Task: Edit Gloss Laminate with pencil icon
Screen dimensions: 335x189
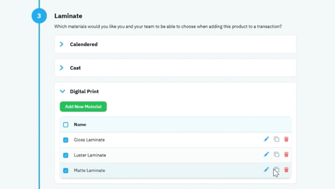Action: point(266,139)
